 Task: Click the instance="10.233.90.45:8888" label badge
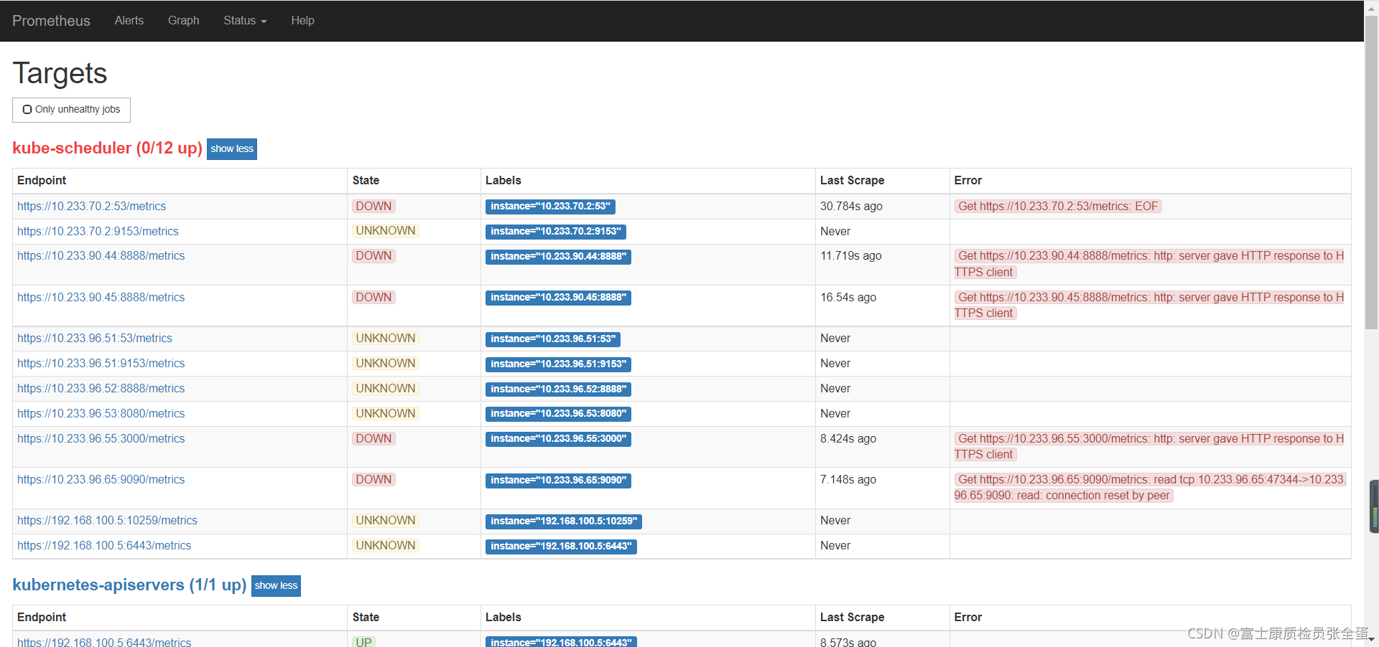(558, 298)
